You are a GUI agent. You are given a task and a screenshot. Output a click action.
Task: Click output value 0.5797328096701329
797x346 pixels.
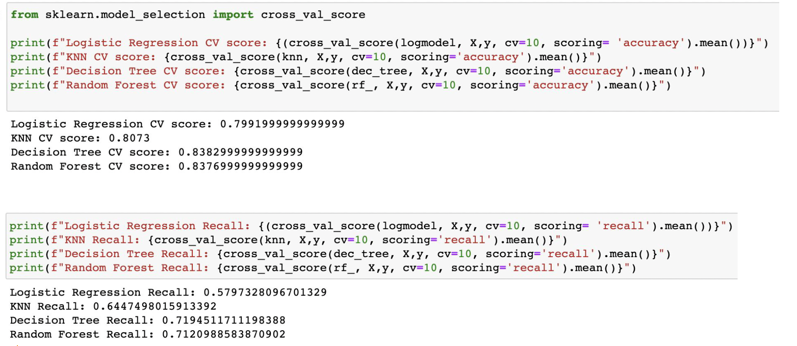[265, 292]
